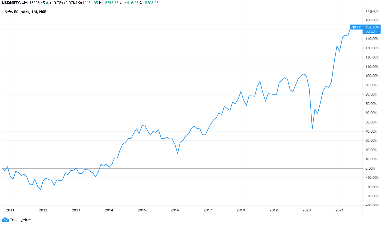Click the 20.00% price axis label
This screenshot has height=225, width=385.
[x=371, y=150]
